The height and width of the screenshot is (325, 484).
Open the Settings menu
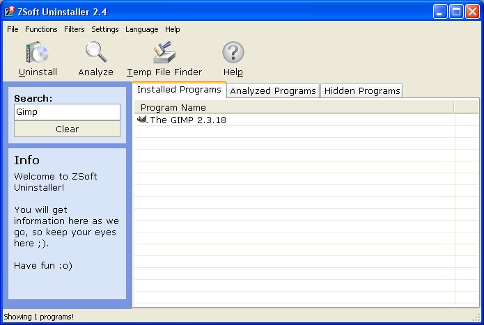(105, 29)
